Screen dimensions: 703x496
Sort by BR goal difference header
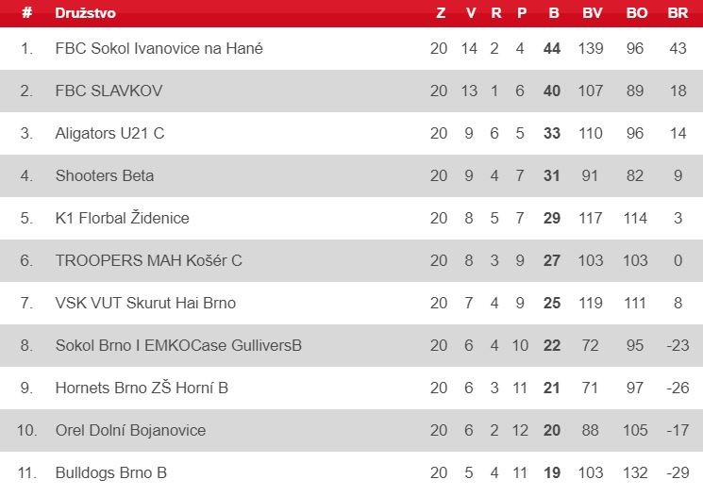678,13
